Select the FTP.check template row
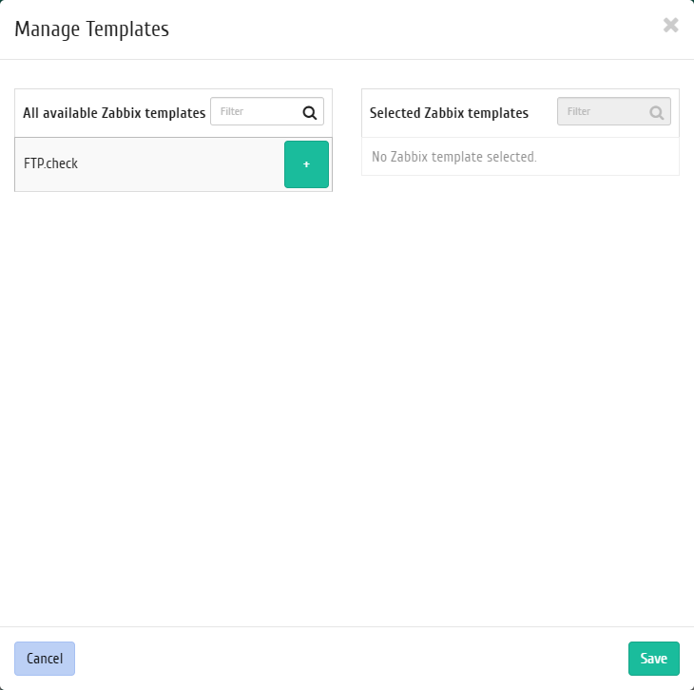 (173, 164)
